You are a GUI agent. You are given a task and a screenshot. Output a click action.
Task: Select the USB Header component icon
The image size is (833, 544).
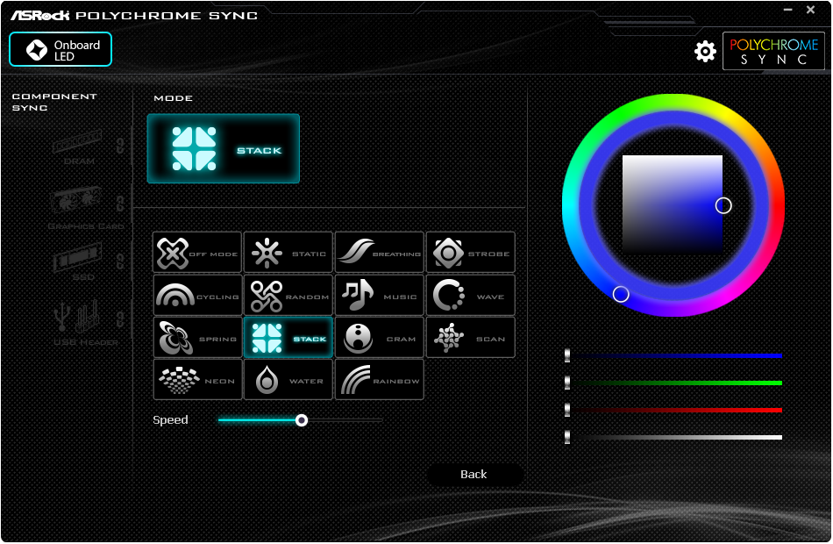point(77,316)
